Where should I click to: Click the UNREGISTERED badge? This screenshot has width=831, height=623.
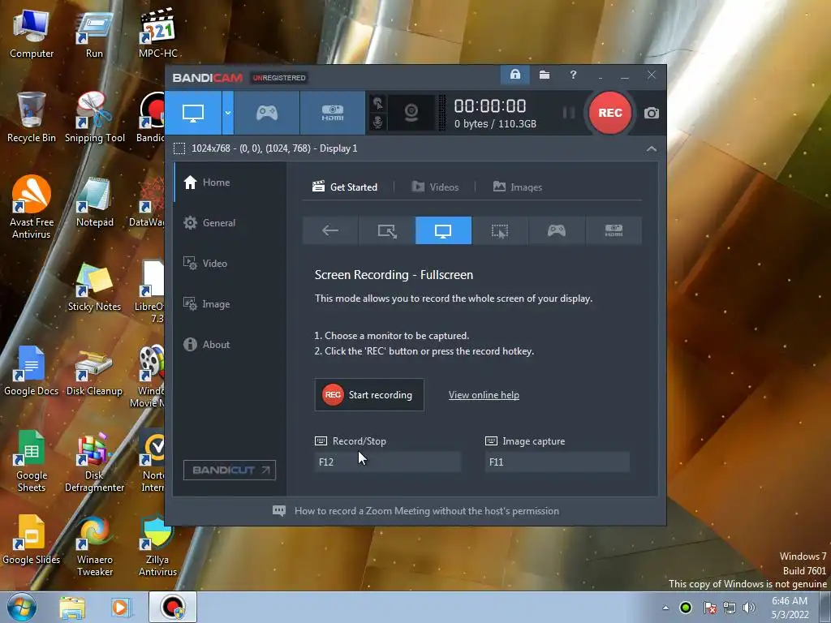(x=279, y=78)
